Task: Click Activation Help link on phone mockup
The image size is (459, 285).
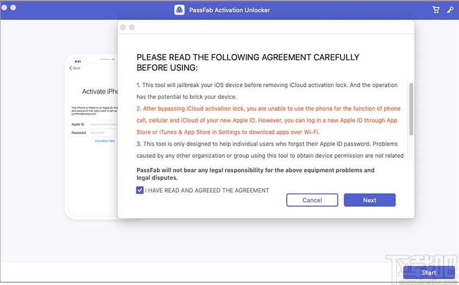Action: point(105,141)
